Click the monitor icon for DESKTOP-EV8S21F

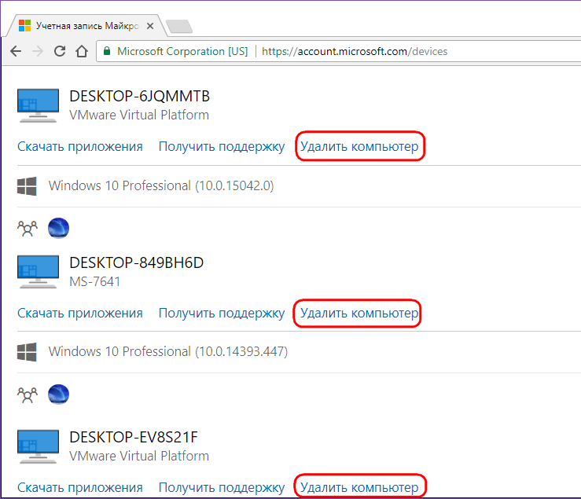click(38, 446)
